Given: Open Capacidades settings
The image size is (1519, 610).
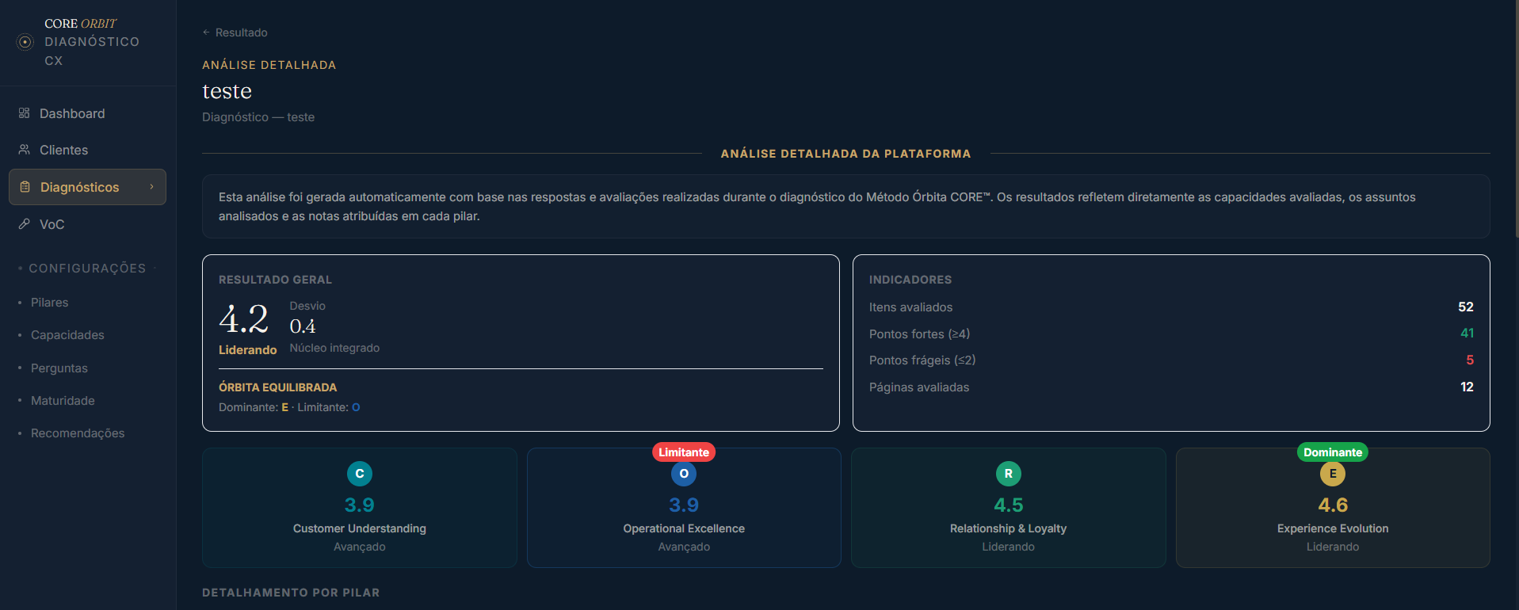Looking at the screenshot, I should point(67,335).
